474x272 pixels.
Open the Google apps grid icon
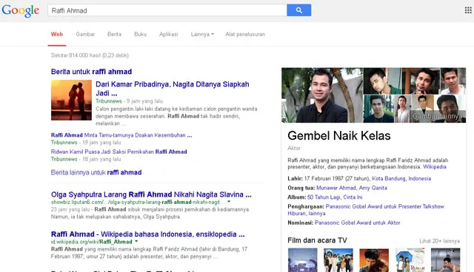coord(468,10)
